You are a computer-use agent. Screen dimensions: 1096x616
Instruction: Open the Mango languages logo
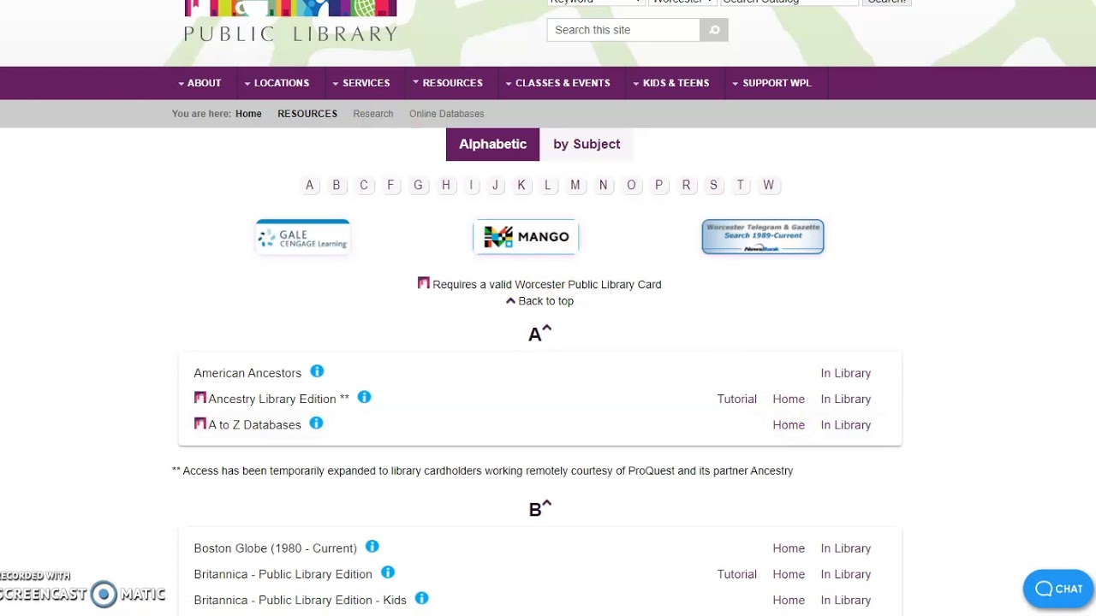[526, 237]
